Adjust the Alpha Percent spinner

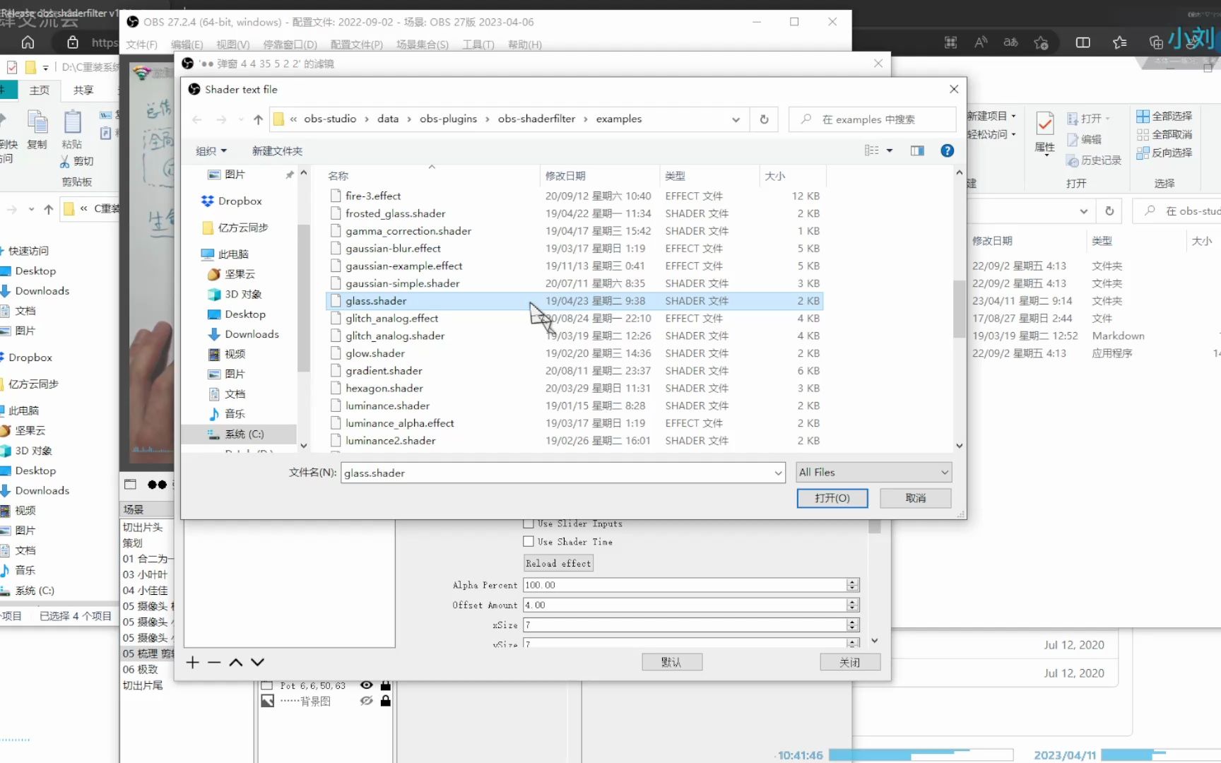click(853, 585)
